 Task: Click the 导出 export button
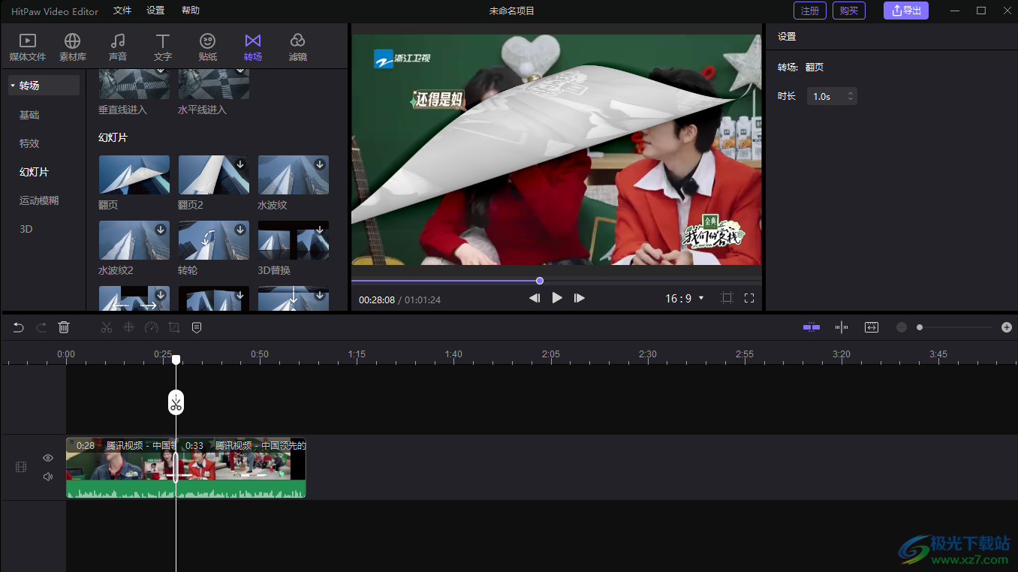pos(906,11)
